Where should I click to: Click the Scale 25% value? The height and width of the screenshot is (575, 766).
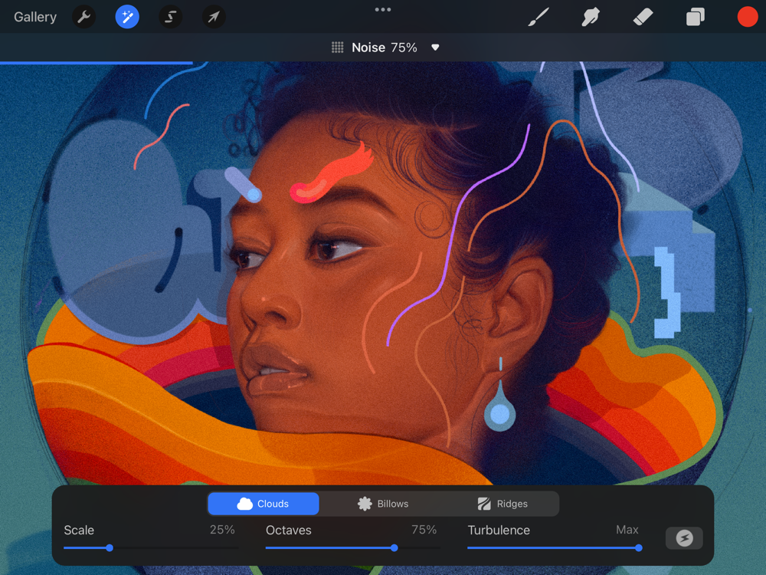[x=222, y=530]
